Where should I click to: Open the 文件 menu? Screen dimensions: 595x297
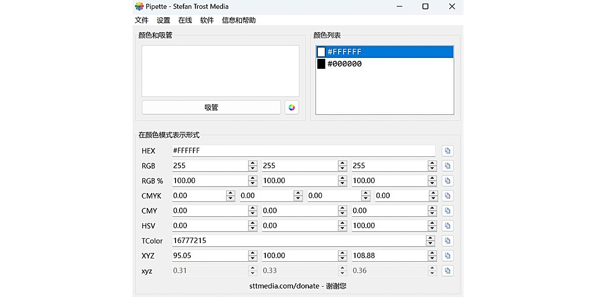point(141,20)
